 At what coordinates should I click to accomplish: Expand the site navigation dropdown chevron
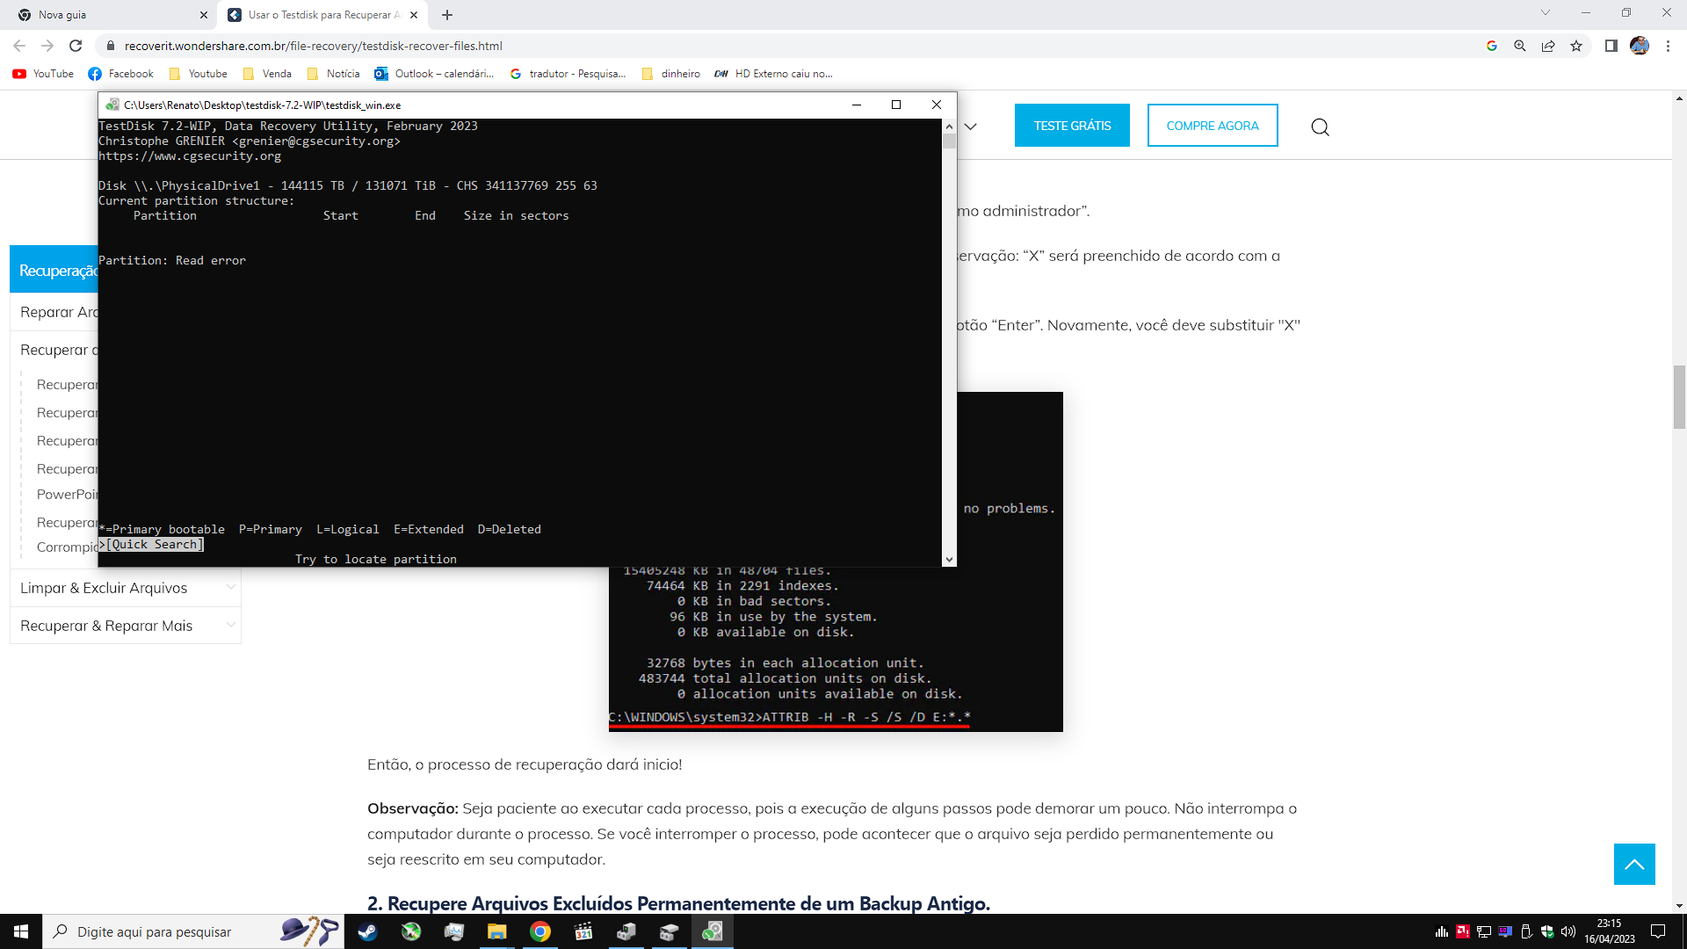click(970, 127)
